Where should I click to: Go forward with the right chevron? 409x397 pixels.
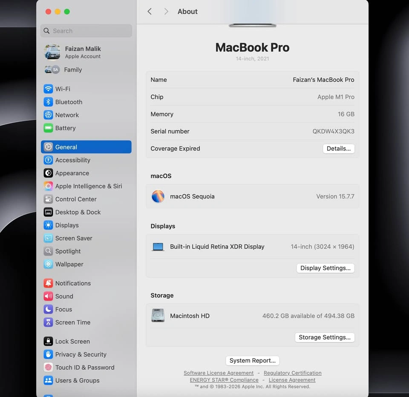point(166,12)
